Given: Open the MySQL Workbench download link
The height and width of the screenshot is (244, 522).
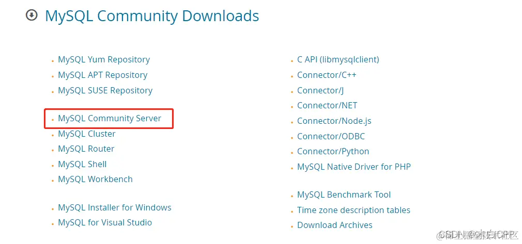Looking at the screenshot, I should coord(95,179).
